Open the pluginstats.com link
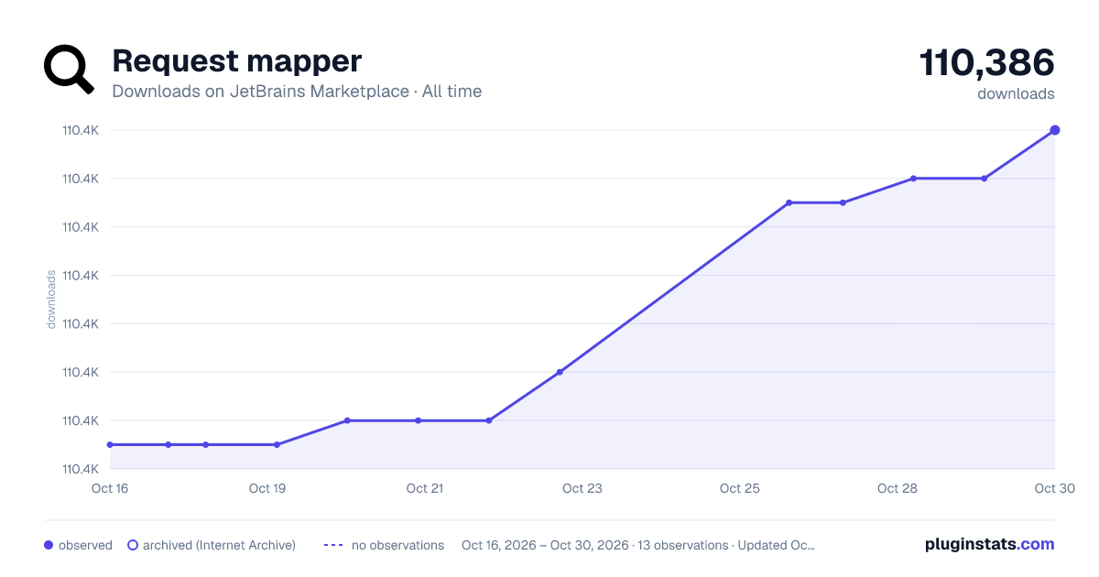 (x=989, y=544)
